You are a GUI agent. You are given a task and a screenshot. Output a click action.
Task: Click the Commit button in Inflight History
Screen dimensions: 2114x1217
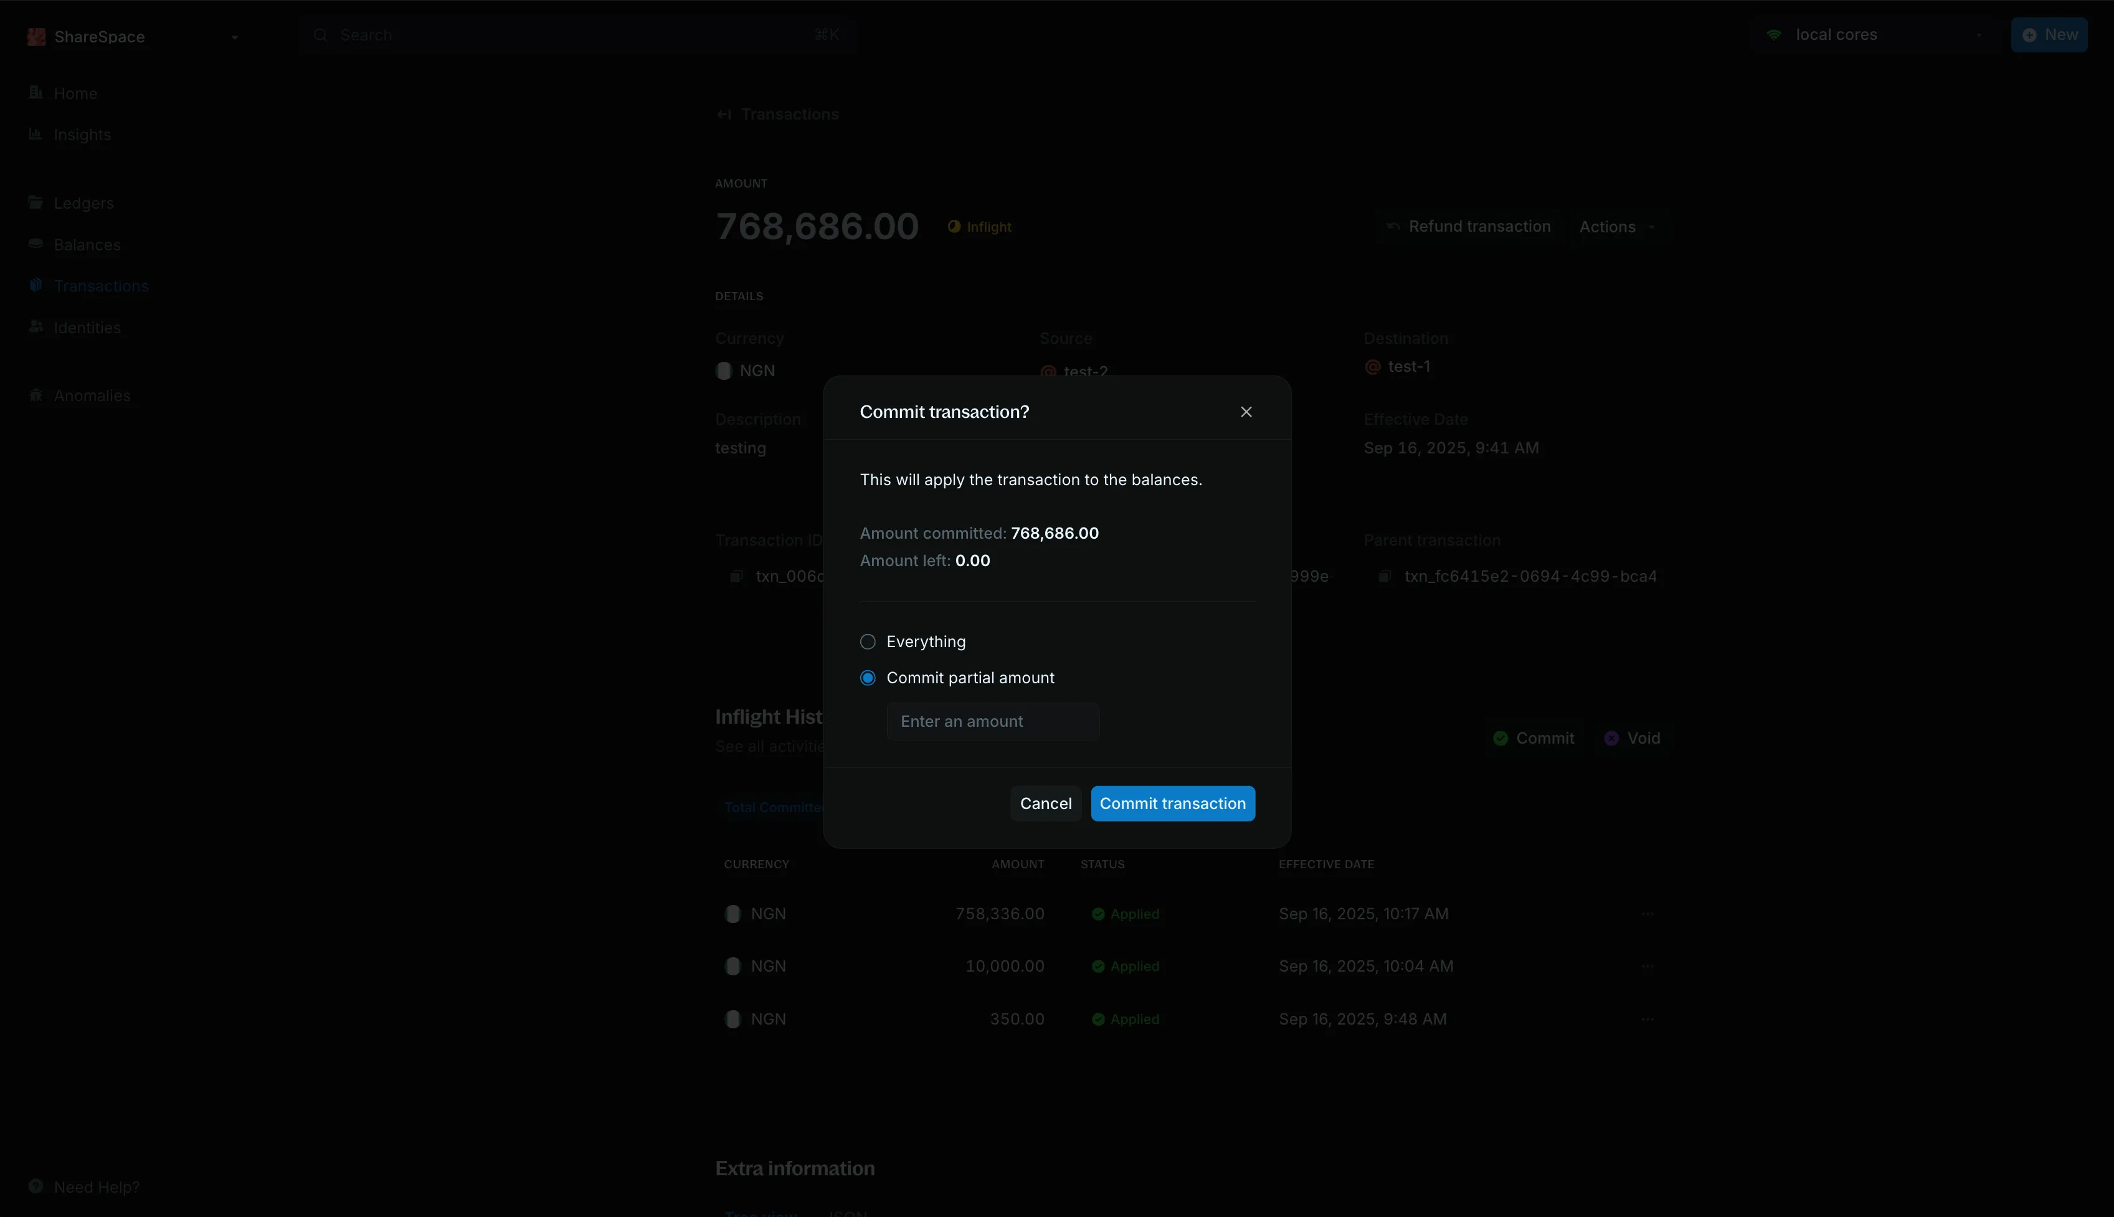tap(1533, 738)
